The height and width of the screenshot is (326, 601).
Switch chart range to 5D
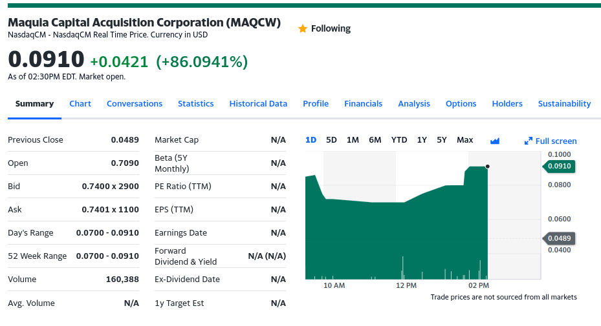(331, 140)
